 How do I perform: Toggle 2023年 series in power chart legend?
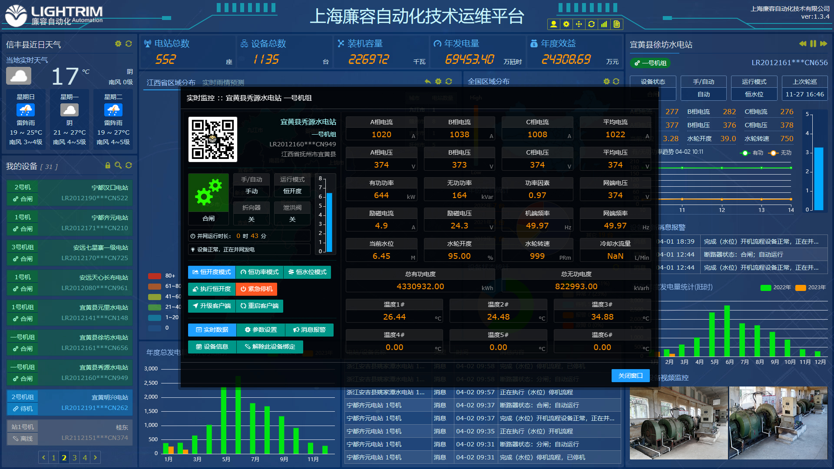point(811,287)
